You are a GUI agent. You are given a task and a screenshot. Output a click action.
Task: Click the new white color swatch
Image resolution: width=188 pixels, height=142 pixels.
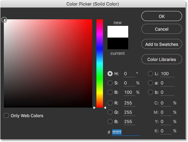pos(118,32)
